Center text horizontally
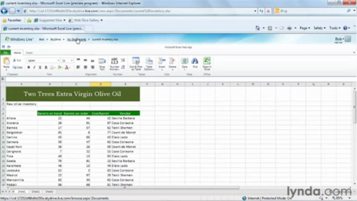The image size is (357, 201). 85,67
